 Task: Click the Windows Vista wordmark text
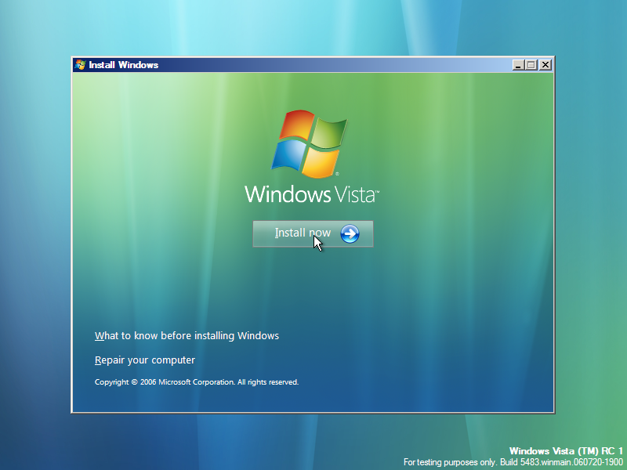[311, 194]
